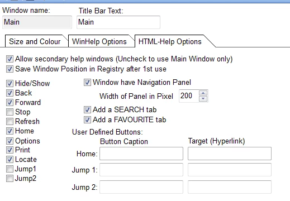Enable the Stop button checkbox

[x=9, y=112]
